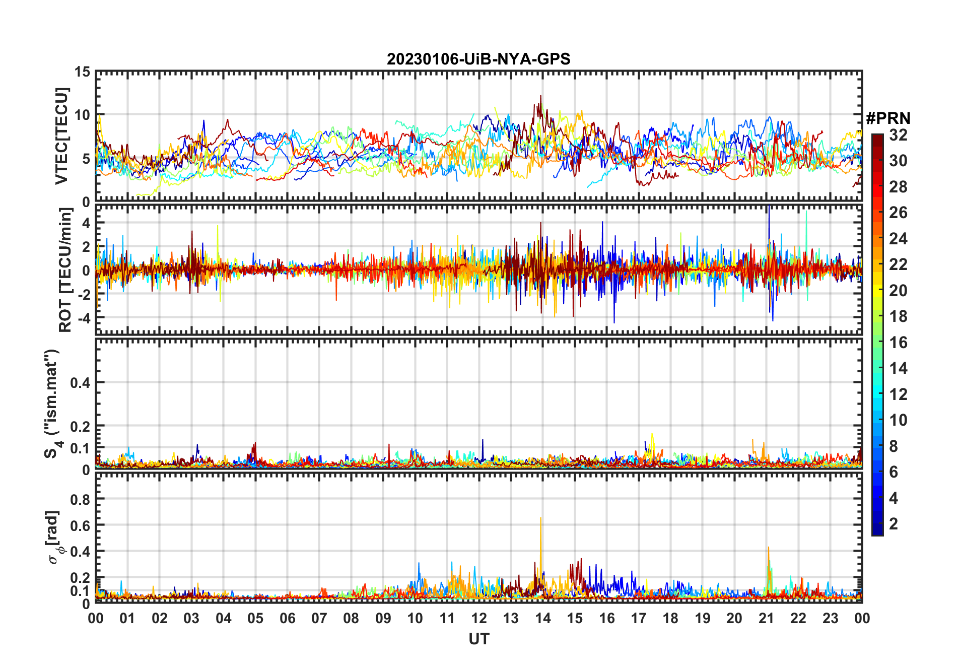Click the #PRN colorbar title
958x670 pixels.
[x=888, y=118]
